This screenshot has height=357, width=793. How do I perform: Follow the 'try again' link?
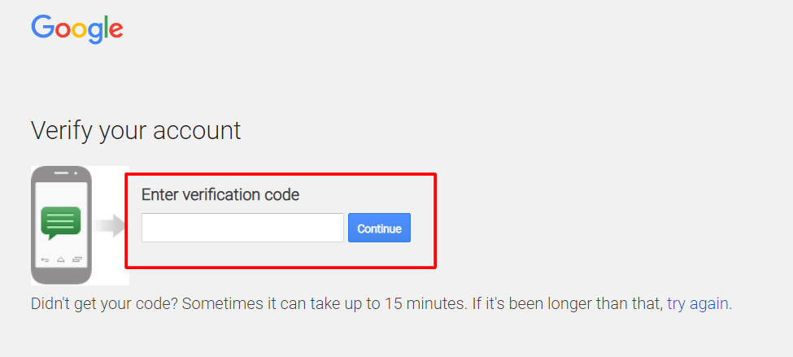point(698,304)
